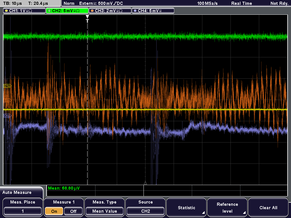Open the Statistic submenu
The height and width of the screenshot is (218, 291).
click(x=186, y=207)
